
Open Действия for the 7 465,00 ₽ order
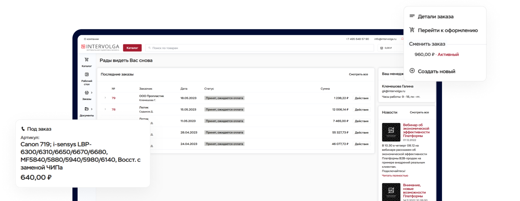point(362,121)
